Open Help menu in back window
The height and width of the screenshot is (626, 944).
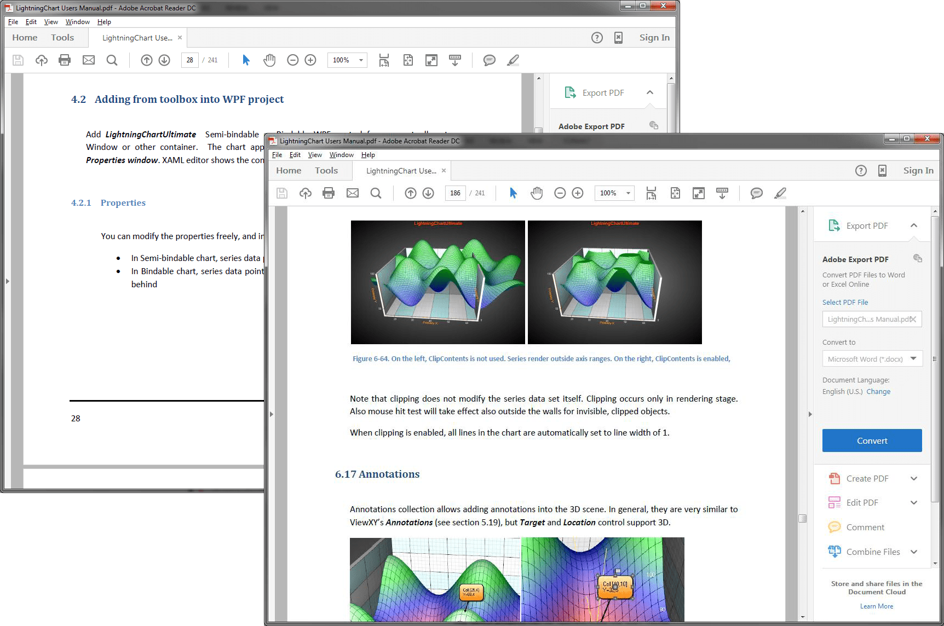(x=104, y=22)
